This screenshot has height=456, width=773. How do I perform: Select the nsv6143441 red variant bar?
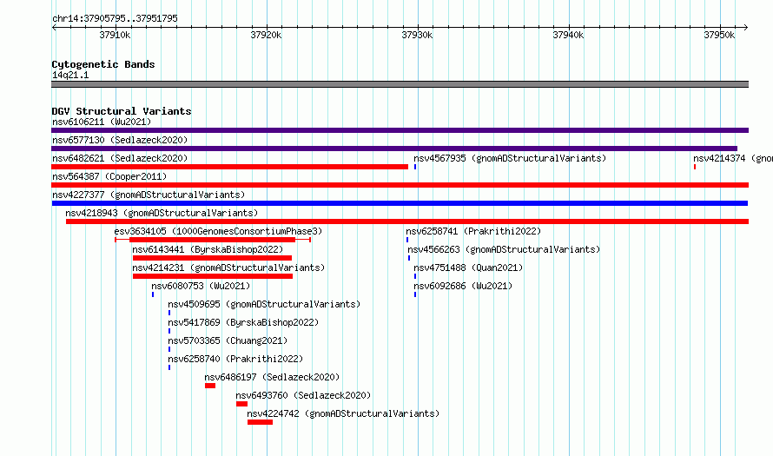212,258
